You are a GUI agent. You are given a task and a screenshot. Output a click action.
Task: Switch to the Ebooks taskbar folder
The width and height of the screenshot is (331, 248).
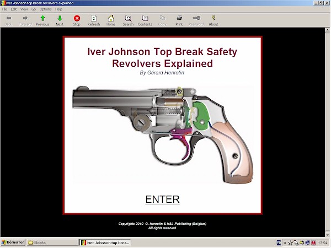click(52, 242)
